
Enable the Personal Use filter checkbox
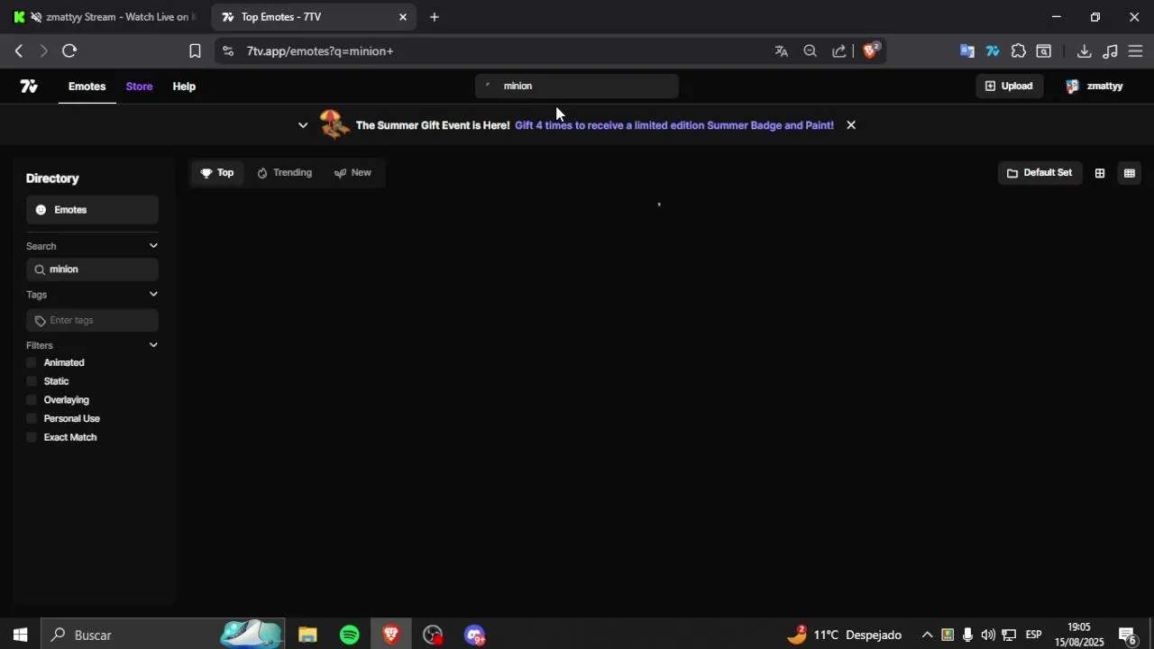32,418
